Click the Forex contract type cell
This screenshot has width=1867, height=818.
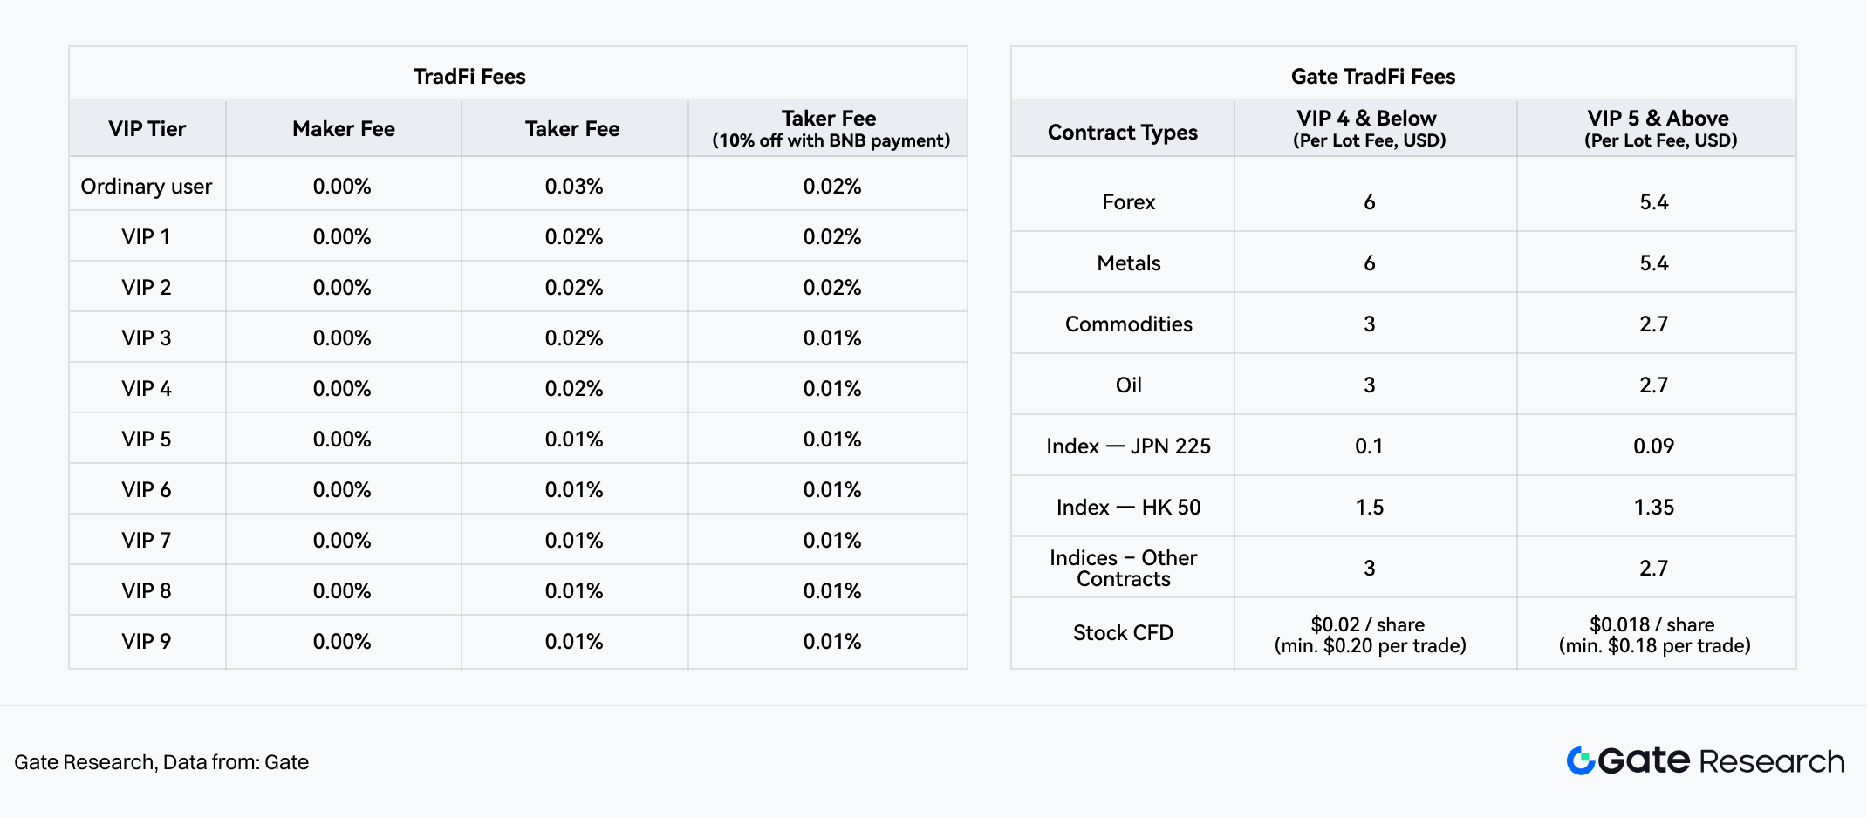1128,202
